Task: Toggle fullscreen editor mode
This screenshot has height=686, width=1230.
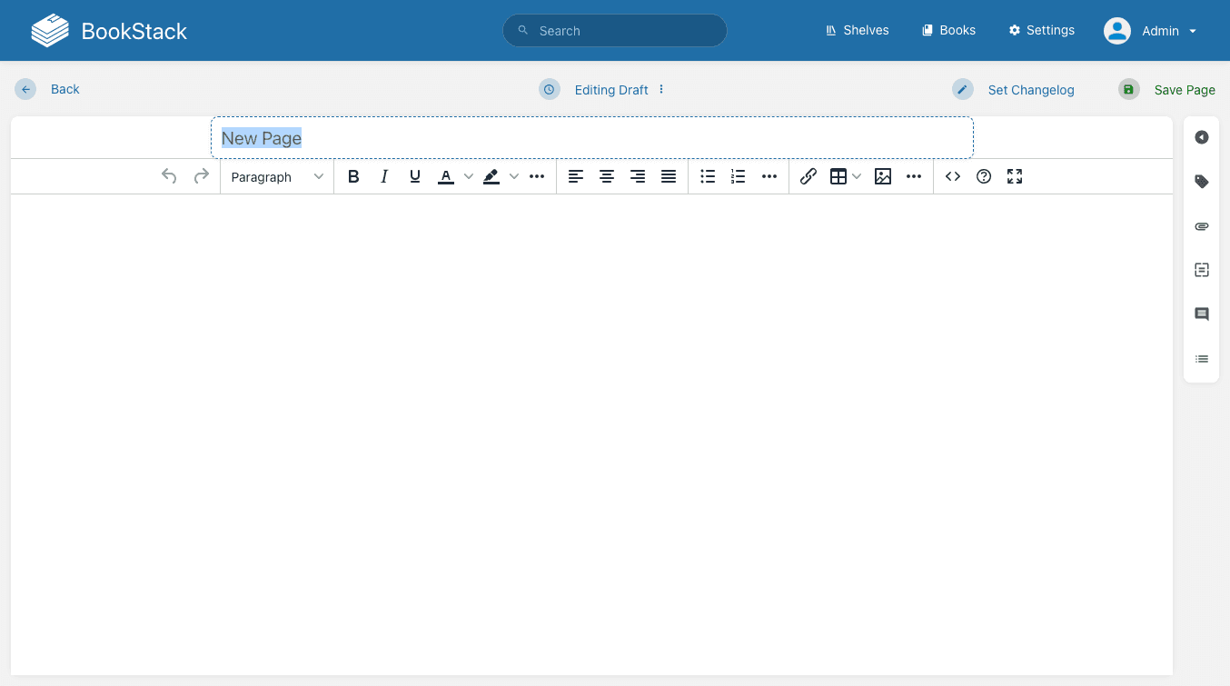Action: [1015, 176]
